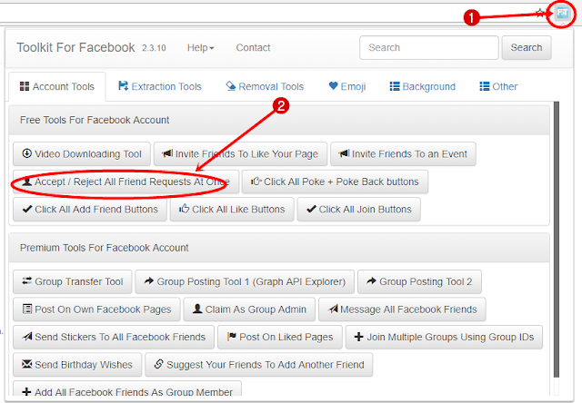582x403 pixels.
Task: Click Message All Facebook Friends
Action: [x=402, y=310]
